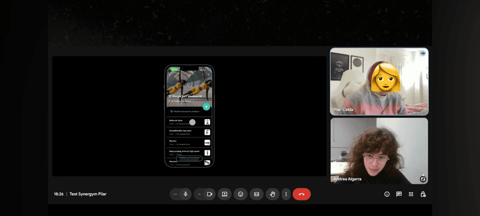
Task: Click the 20 Minute HIIT Workout 01 title
Action: pos(185,96)
